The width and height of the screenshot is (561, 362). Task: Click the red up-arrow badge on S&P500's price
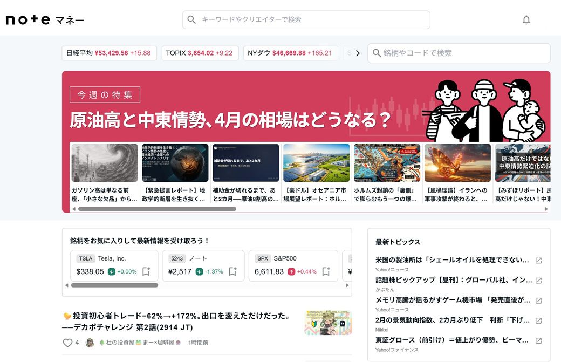(x=292, y=272)
